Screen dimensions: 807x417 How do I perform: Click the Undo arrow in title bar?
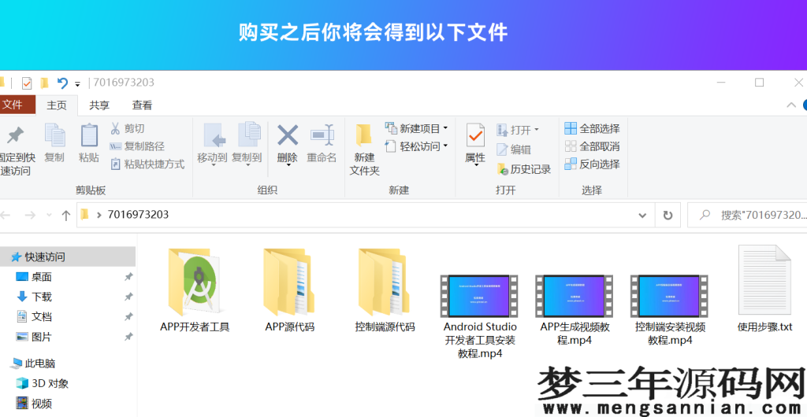[62, 83]
